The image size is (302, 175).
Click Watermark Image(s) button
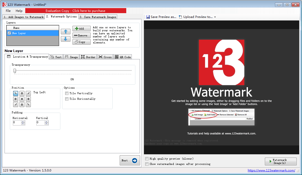[281, 162]
